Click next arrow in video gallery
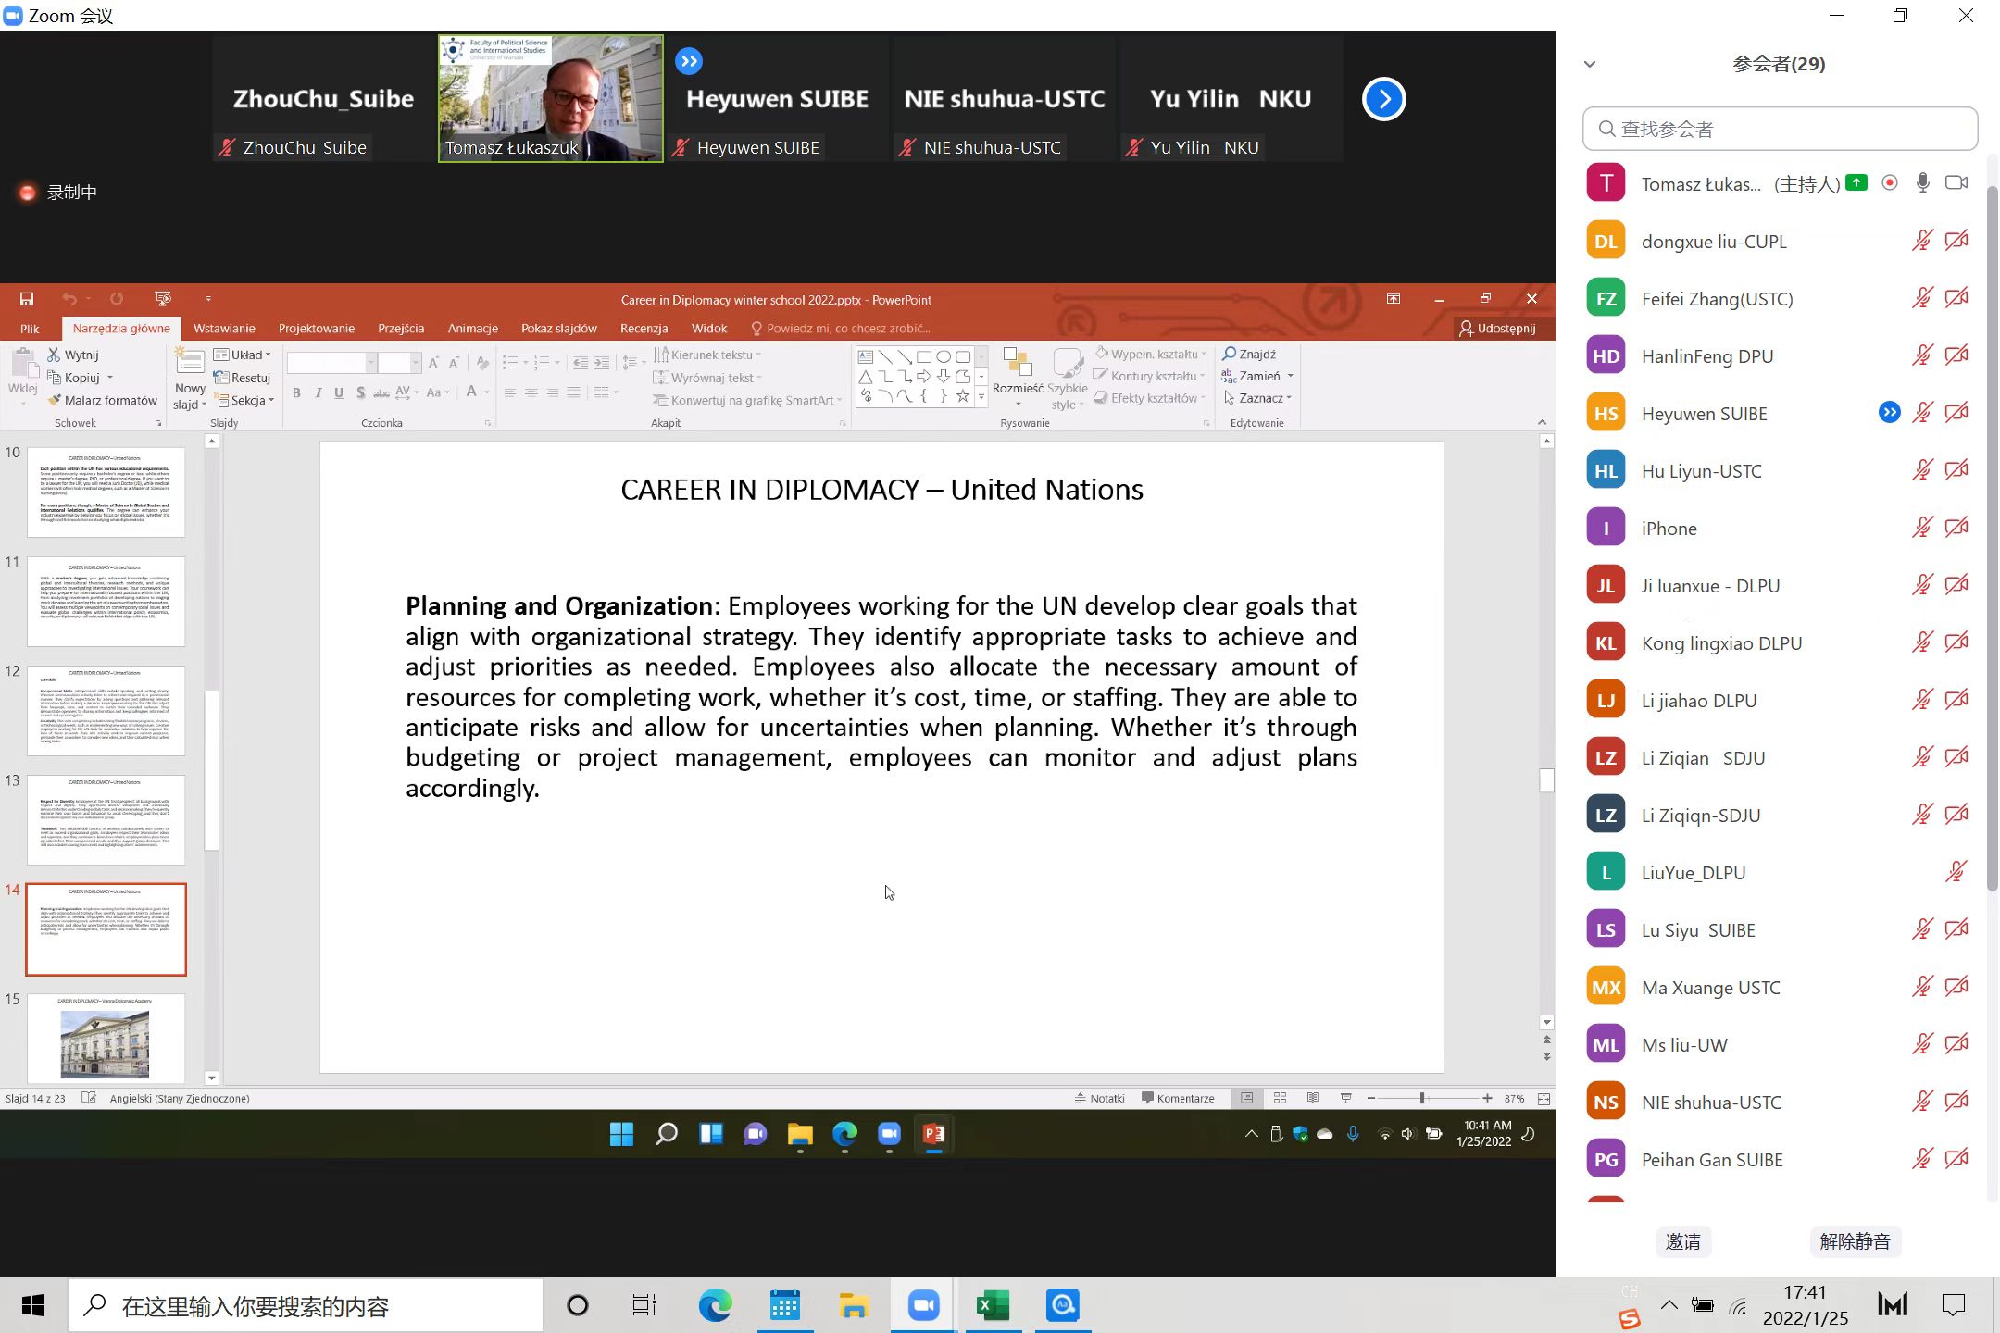Image resolution: width=2000 pixels, height=1333 pixels. pyautogui.click(x=1383, y=99)
